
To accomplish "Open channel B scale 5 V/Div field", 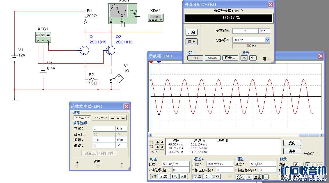I will [263, 164].
